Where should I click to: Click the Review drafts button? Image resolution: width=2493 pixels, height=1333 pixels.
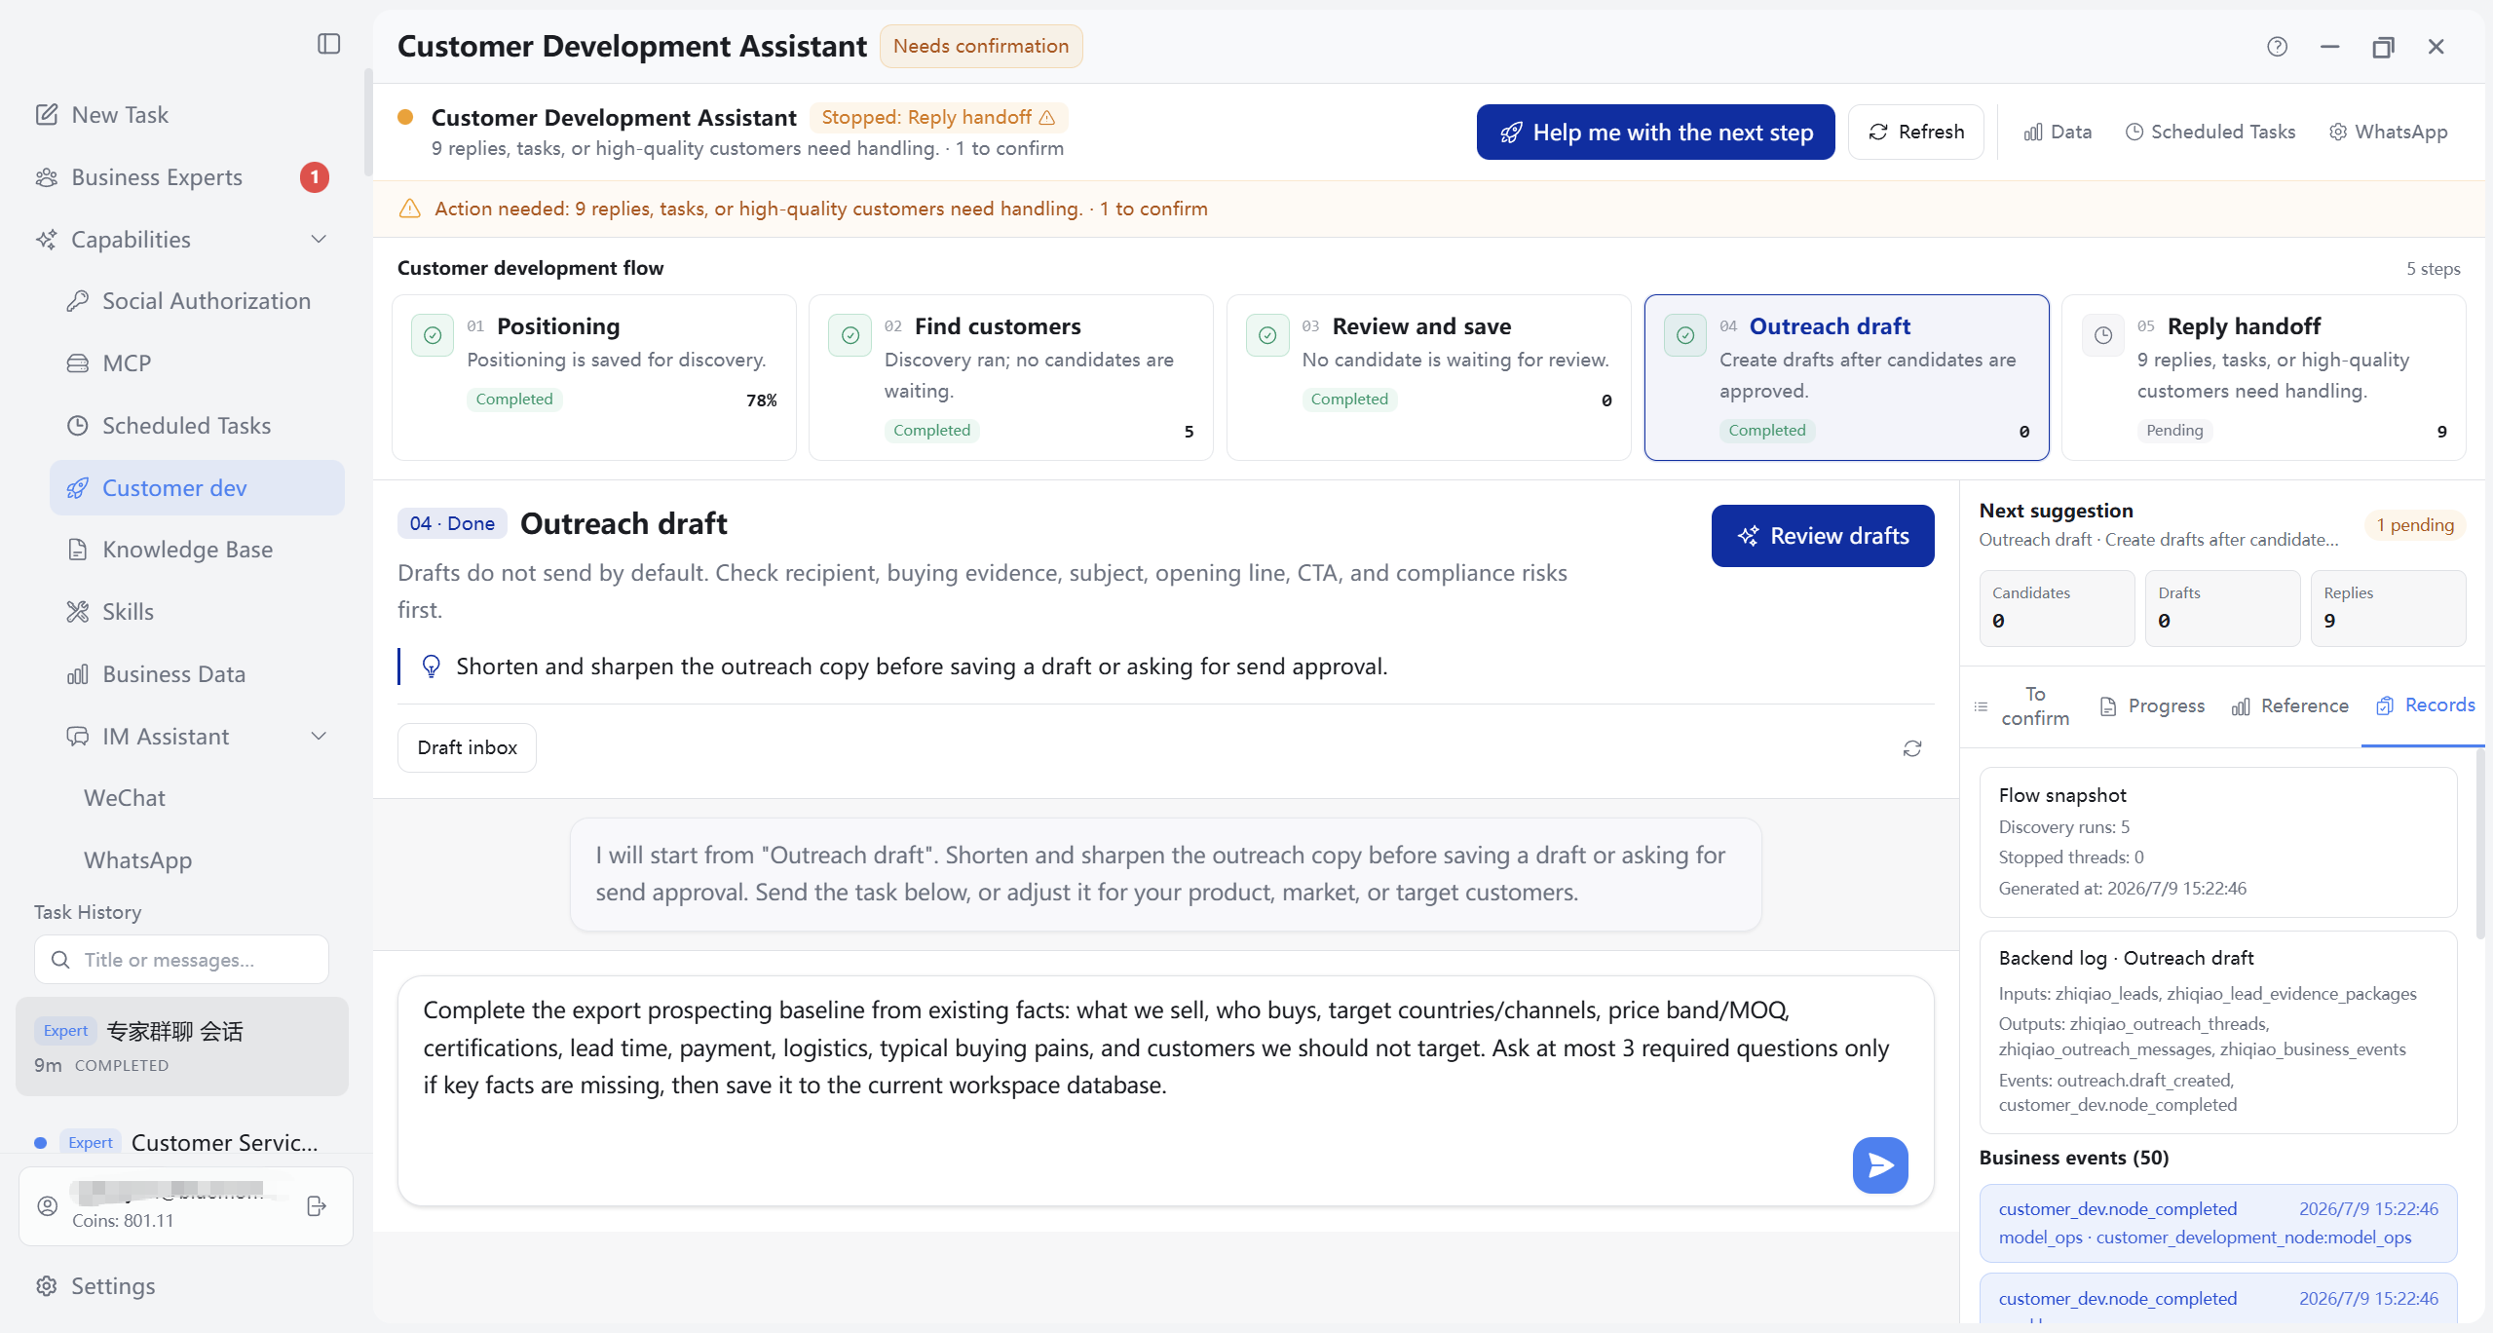tap(1822, 536)
